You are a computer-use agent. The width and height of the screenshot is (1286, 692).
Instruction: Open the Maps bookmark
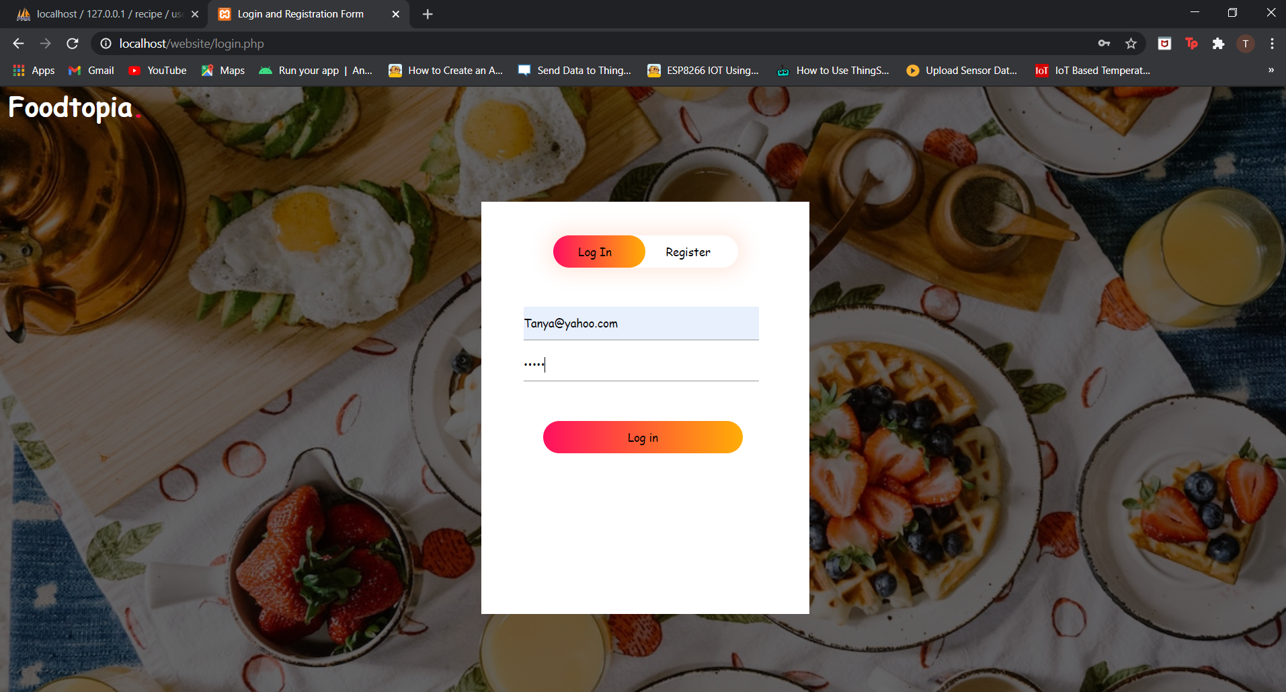coord(223,70)
